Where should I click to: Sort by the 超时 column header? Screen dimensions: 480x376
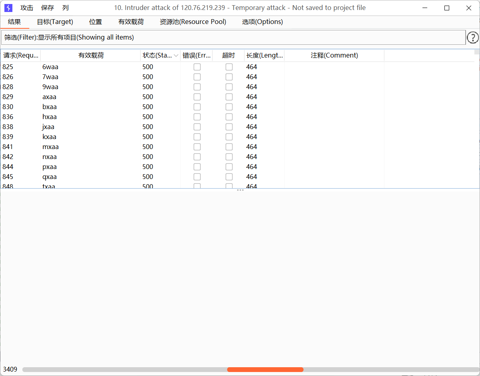coord(229,56)
